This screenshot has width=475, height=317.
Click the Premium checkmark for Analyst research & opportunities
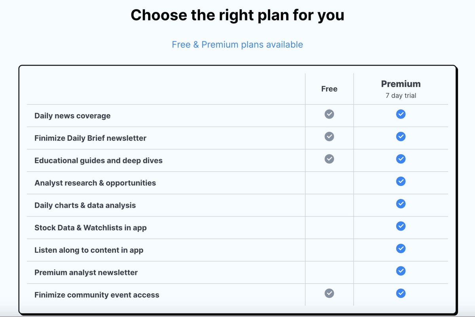(x=401, y=181)
